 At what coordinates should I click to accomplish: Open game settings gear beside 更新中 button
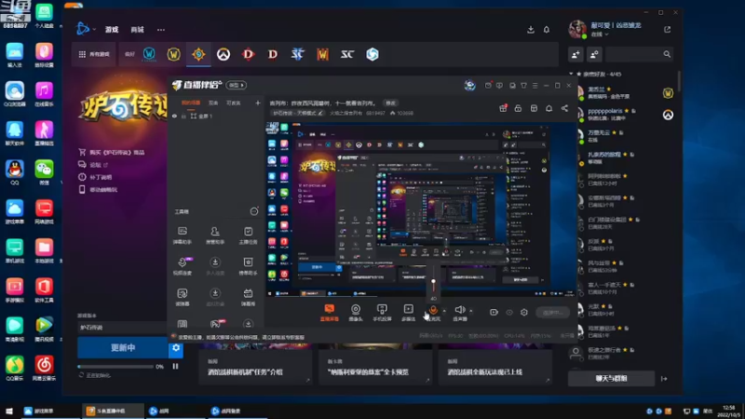click(x=176, y=347)
